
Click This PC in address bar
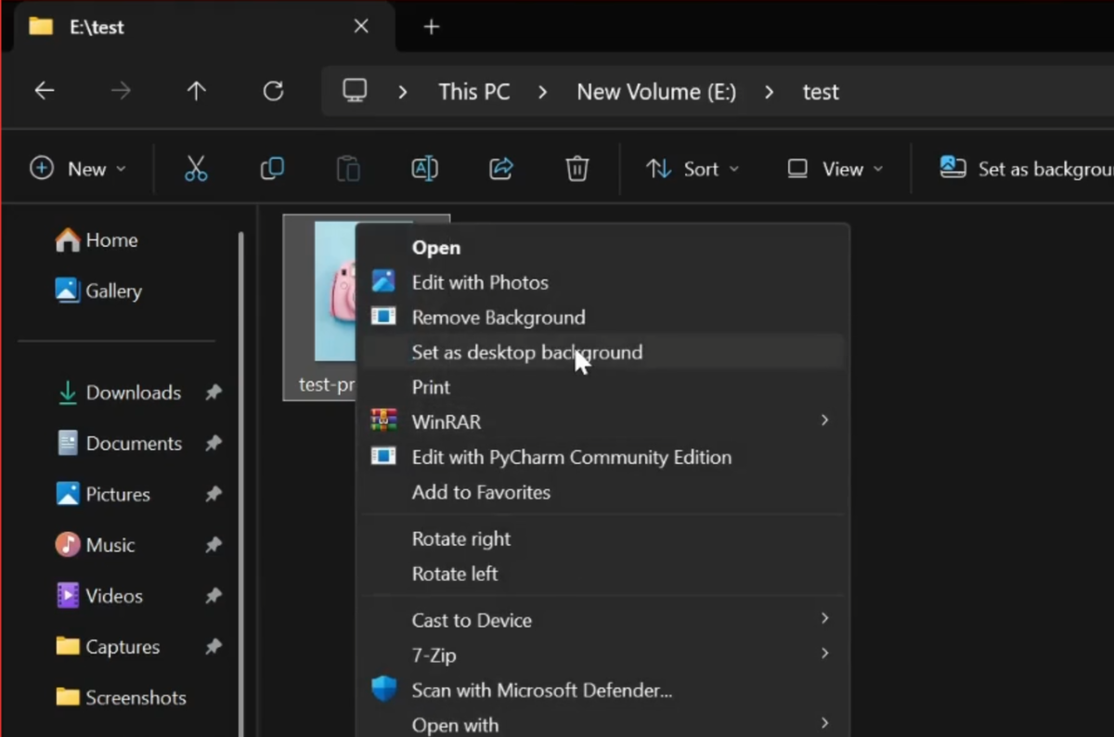(474, 92)
